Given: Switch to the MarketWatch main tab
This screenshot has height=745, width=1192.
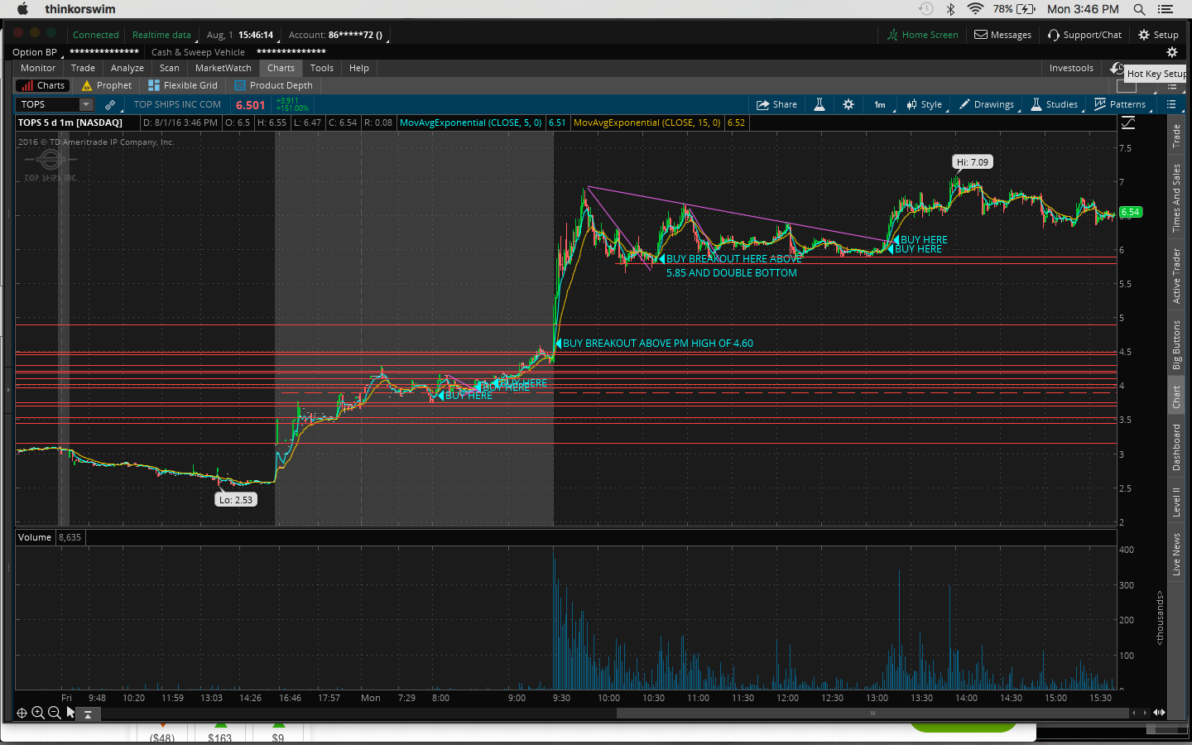Looking at the screenshot, I should point(223,68).
